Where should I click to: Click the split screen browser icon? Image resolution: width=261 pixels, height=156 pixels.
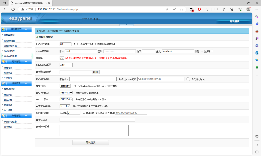[x=216, y=9]
